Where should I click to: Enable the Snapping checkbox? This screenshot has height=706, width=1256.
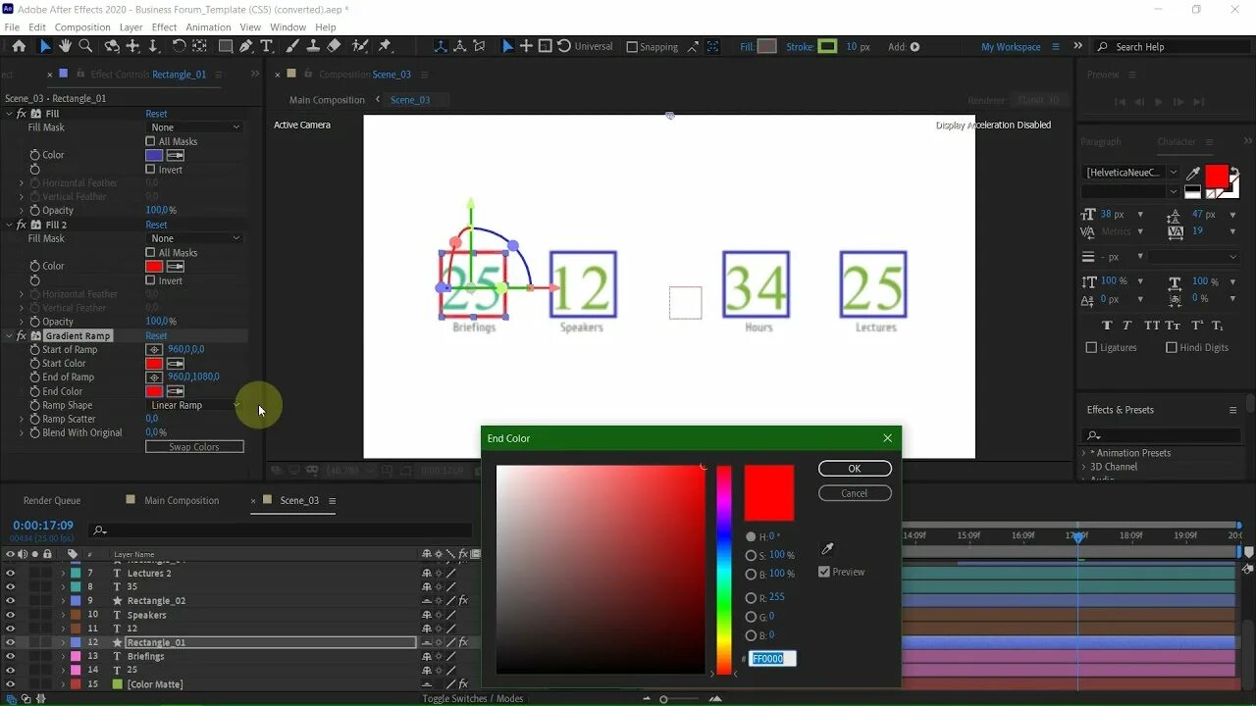point(632,46)
